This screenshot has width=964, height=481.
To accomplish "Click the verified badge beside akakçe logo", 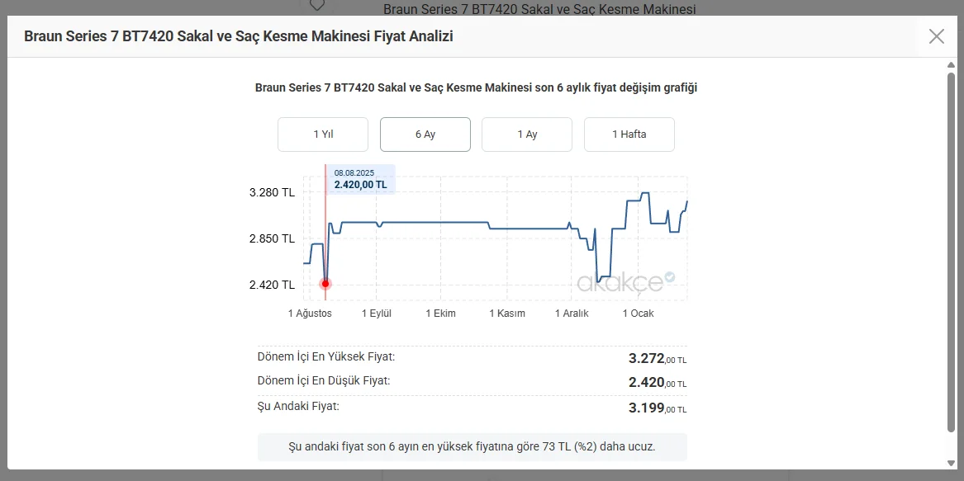I will (670, 277).
